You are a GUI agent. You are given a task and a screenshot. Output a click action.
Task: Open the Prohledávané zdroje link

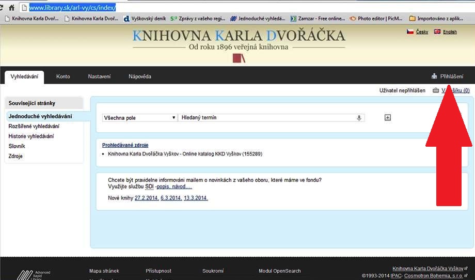(x=125, y=145)
